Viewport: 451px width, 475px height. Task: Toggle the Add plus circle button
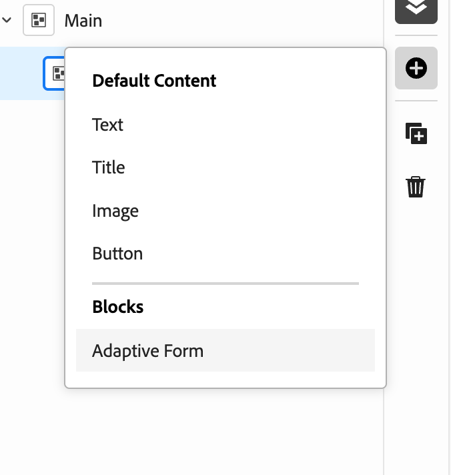click(x=416, y=68)
